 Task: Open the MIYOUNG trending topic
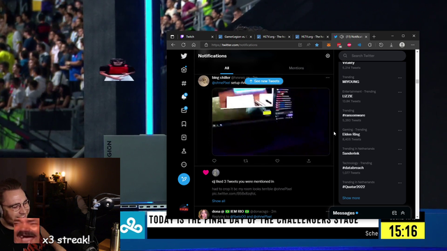(x=351, y=82)
